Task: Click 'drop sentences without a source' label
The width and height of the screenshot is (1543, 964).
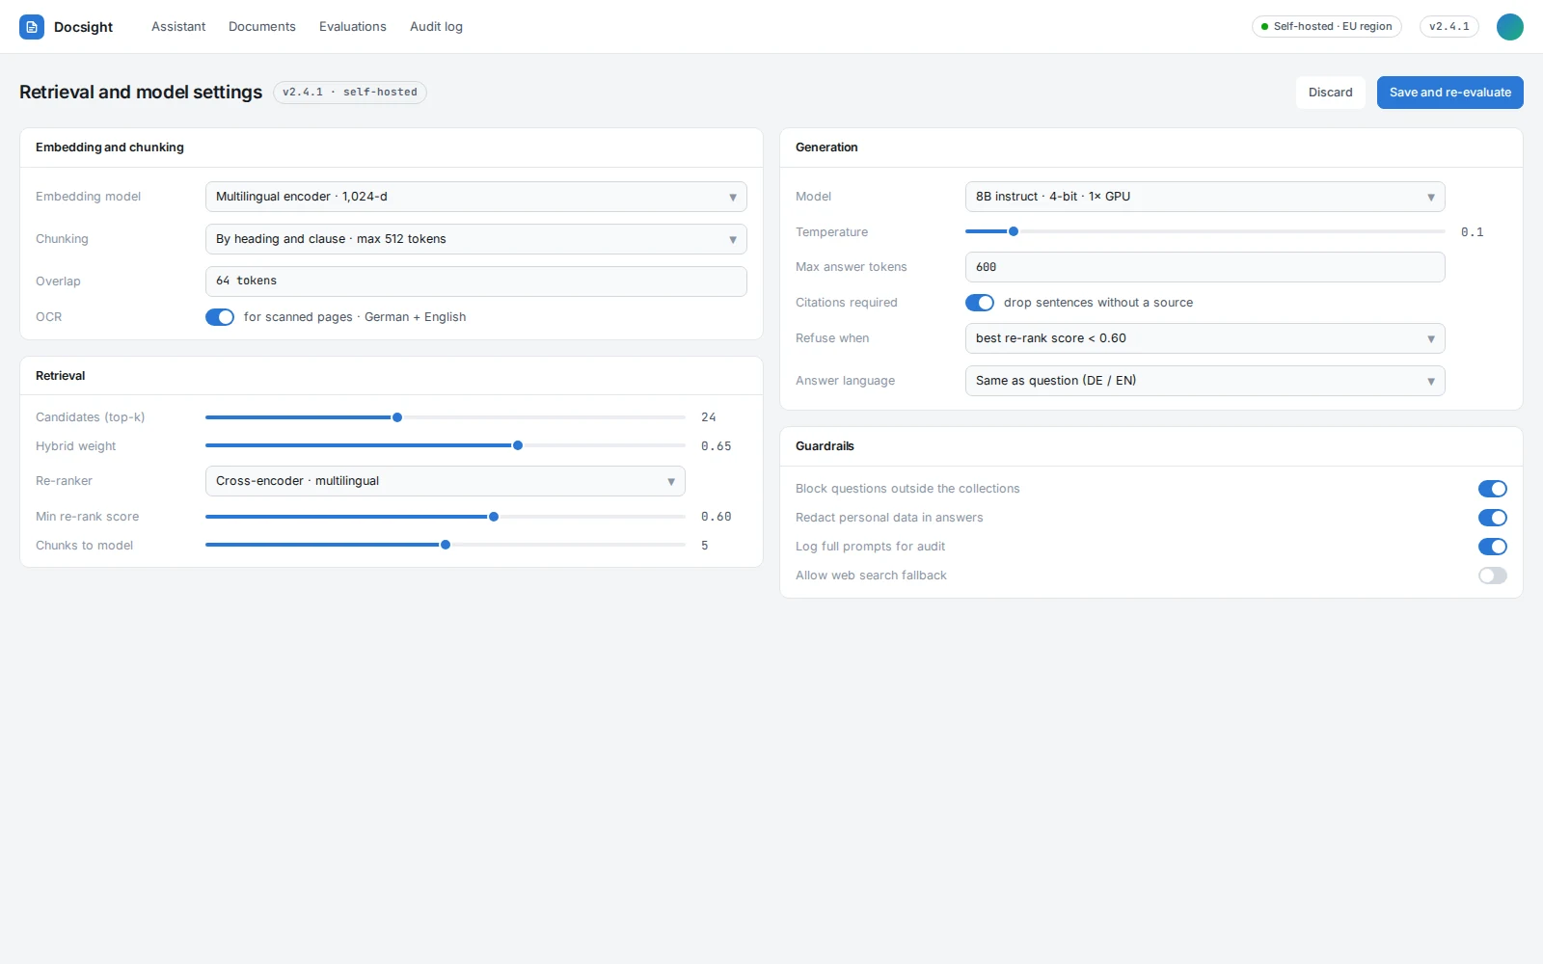Action: tap(1098, 303)
